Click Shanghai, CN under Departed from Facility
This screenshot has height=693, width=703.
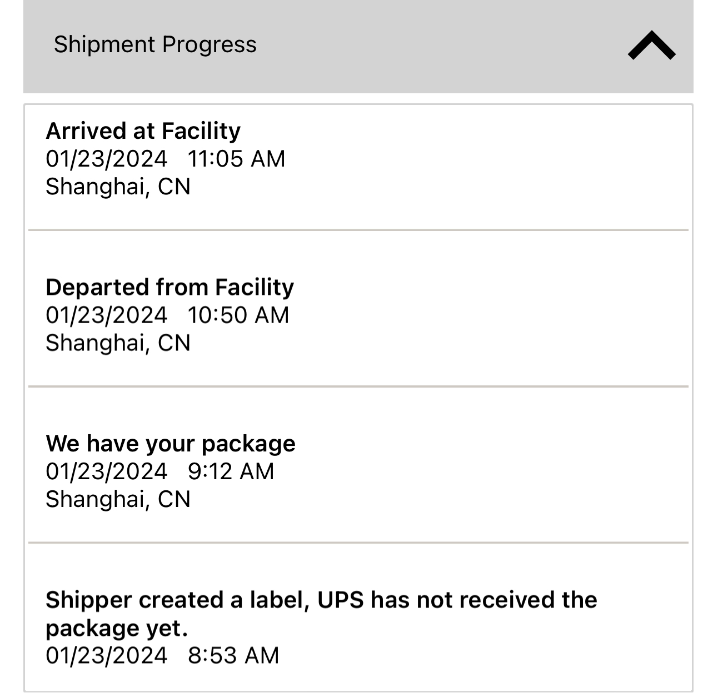pyautogui.click(x=118, y=343)
